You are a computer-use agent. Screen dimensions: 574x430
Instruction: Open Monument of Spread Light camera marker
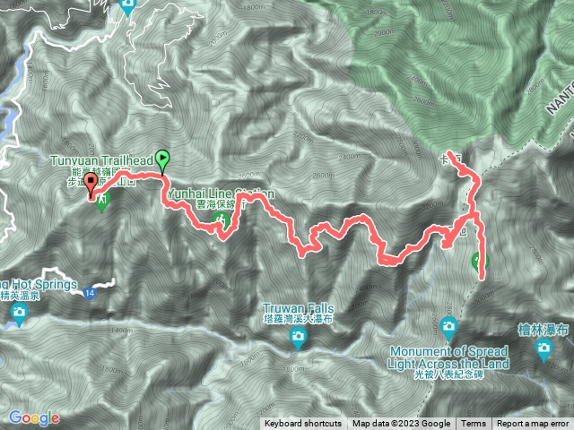point(448,328)
